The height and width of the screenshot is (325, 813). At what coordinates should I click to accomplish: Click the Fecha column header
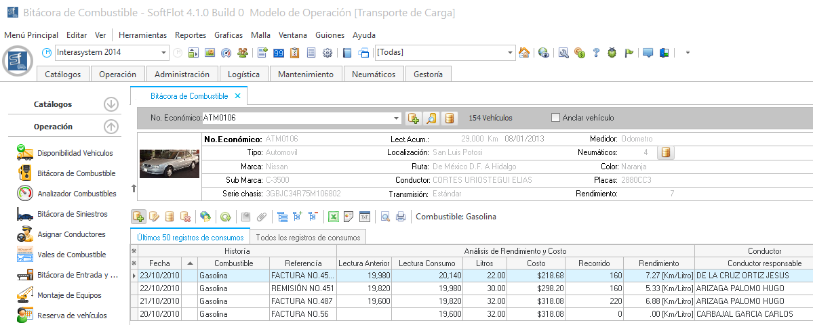(160, 263)
